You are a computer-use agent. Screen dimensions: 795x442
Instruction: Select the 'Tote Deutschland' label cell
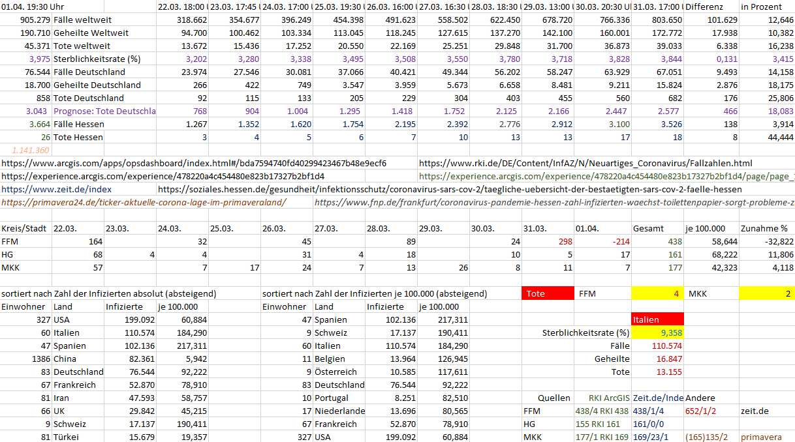coord(89,98)
